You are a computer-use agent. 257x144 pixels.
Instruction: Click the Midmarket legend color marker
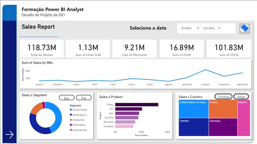[71, 125]
